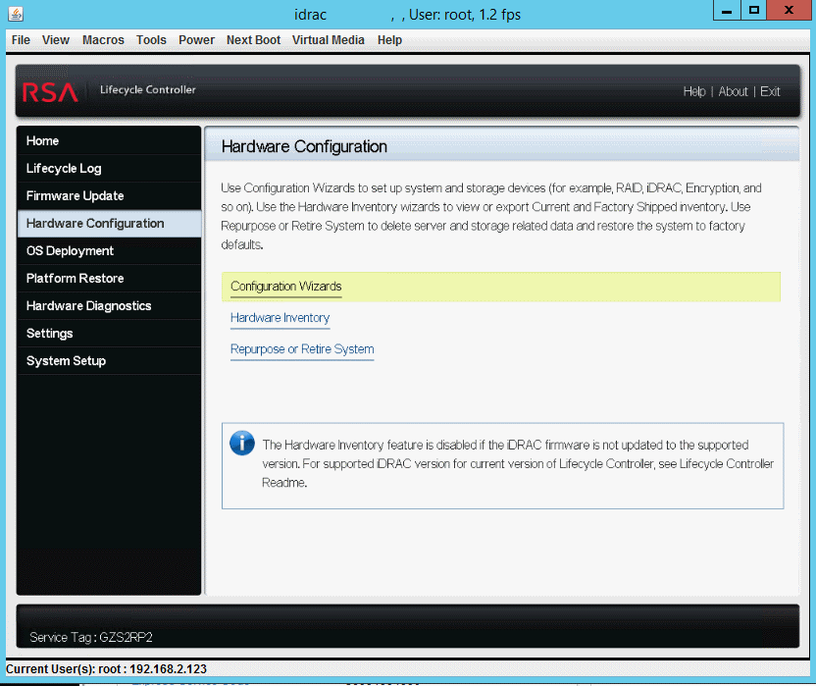Open the Tools menu
Image resolution: width=816 pixels, height=686 pixels.
tap(151, 40)
